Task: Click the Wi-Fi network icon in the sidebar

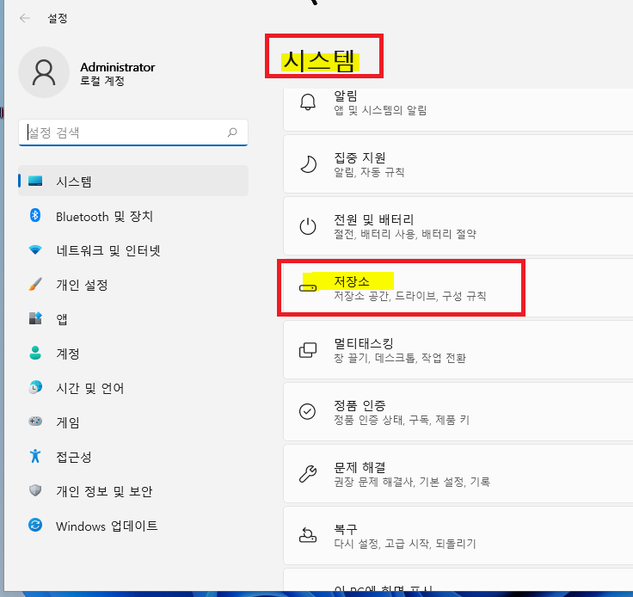Action: (x=35, y=249)
